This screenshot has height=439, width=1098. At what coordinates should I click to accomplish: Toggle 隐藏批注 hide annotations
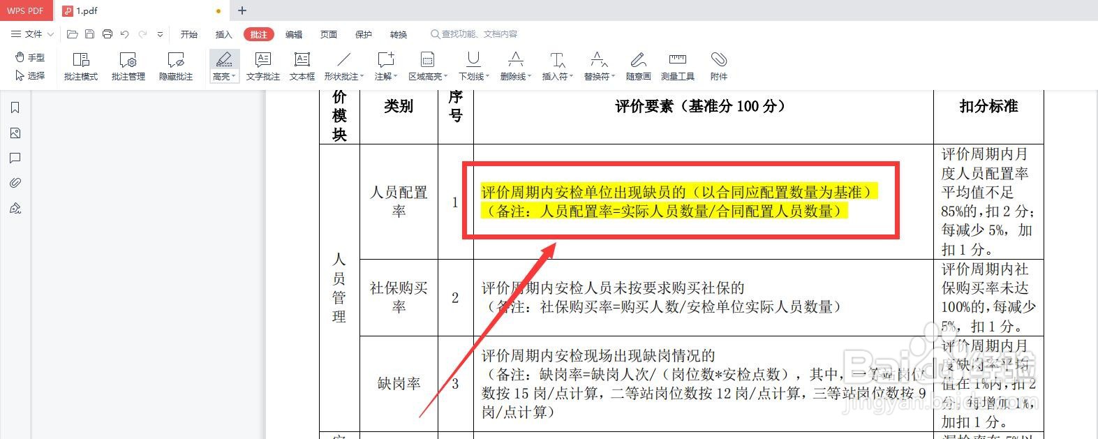pyautogui.click(x=176, y=67)
